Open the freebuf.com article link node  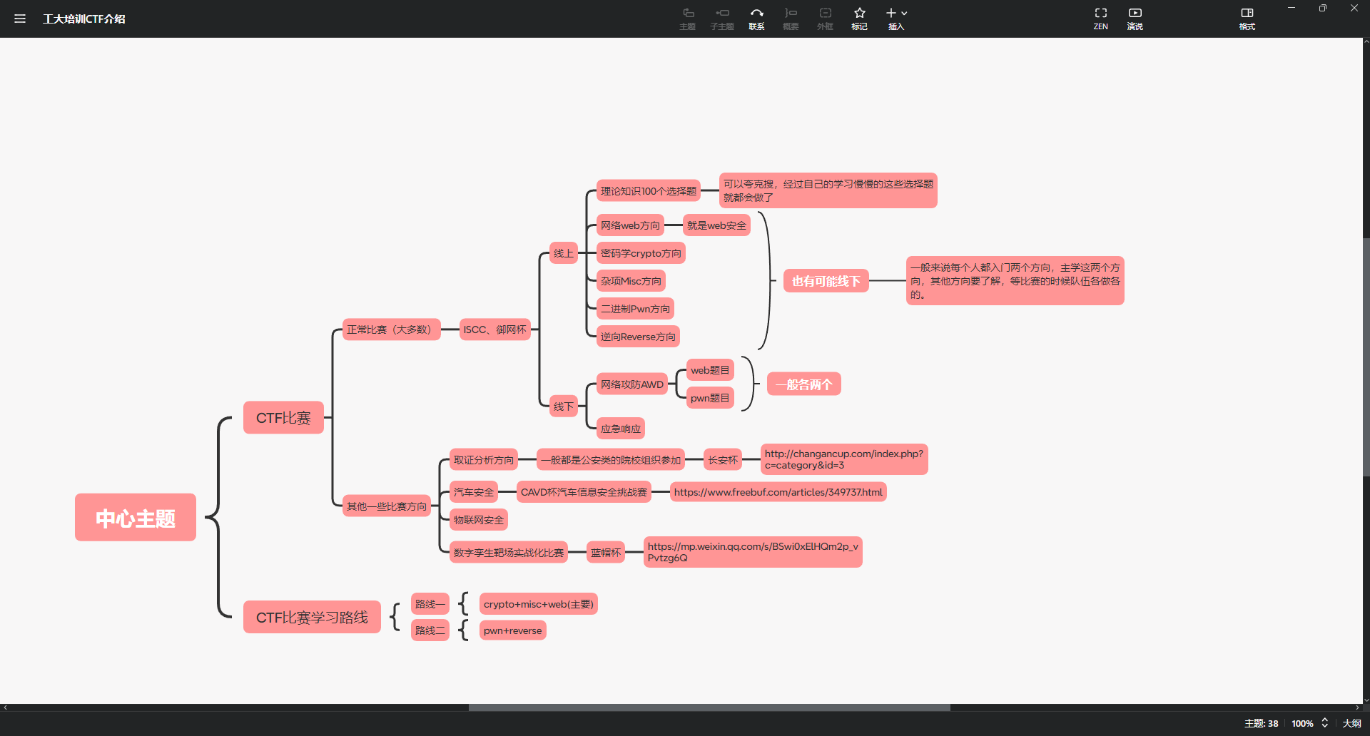point(778,492)
